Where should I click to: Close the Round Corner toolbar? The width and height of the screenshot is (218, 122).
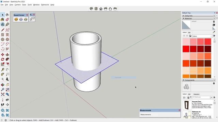(x=27, y=15)
